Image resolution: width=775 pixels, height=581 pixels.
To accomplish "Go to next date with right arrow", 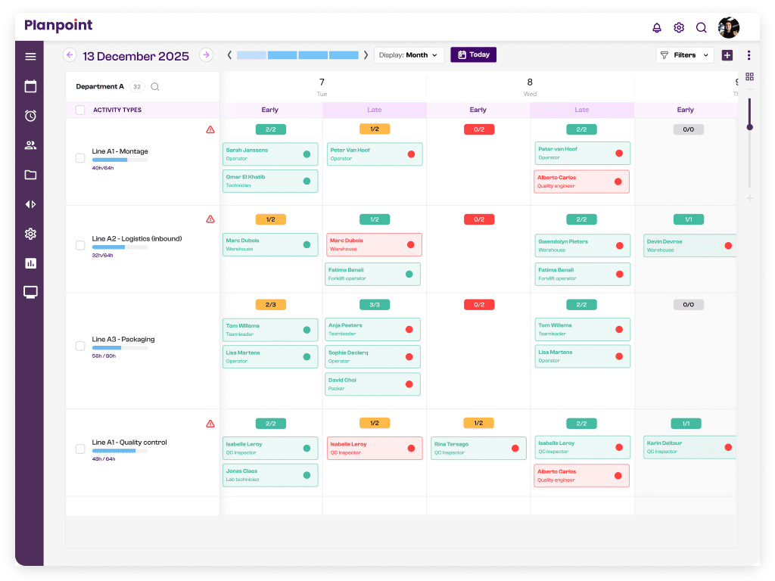I will click(x=206, y=55).
